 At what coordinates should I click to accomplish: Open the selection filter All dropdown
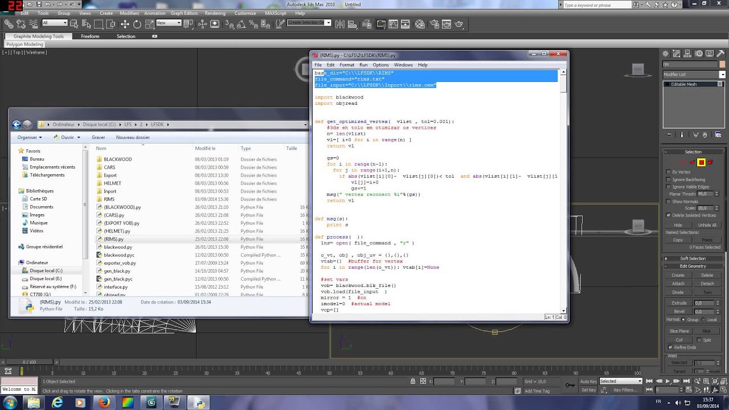(x=55, y=23)
